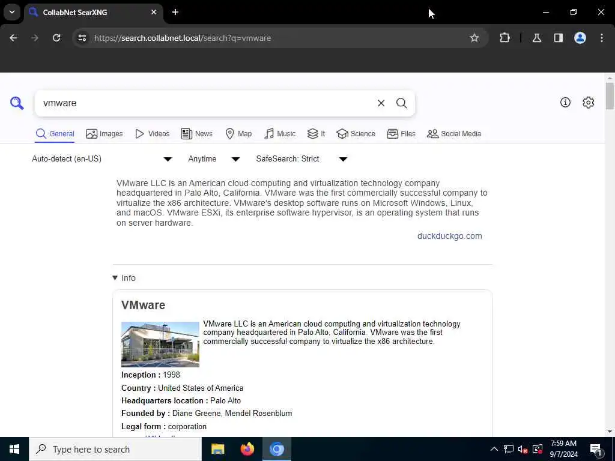This screenshot has width=615, height=461.
Task: Bookmark this page with star icon
Action: [x=474, y=38]
